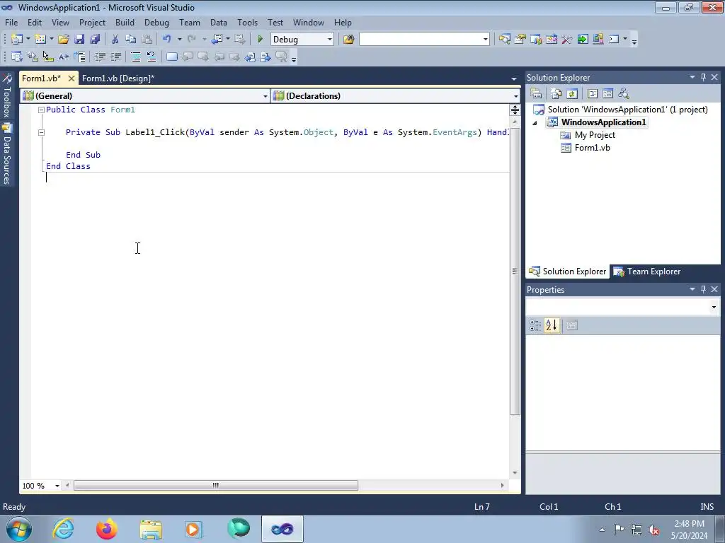Click the Start Page green arrow icon
Image resolution: width=725 pixels, height=543 pixels.
pyautogui.click(x=583, y=40)
